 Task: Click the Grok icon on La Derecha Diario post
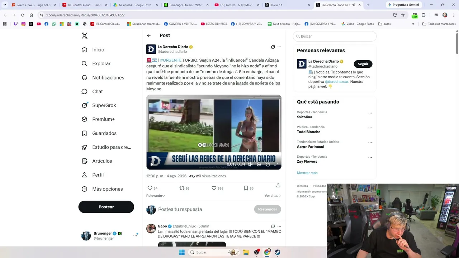[273, 47]
